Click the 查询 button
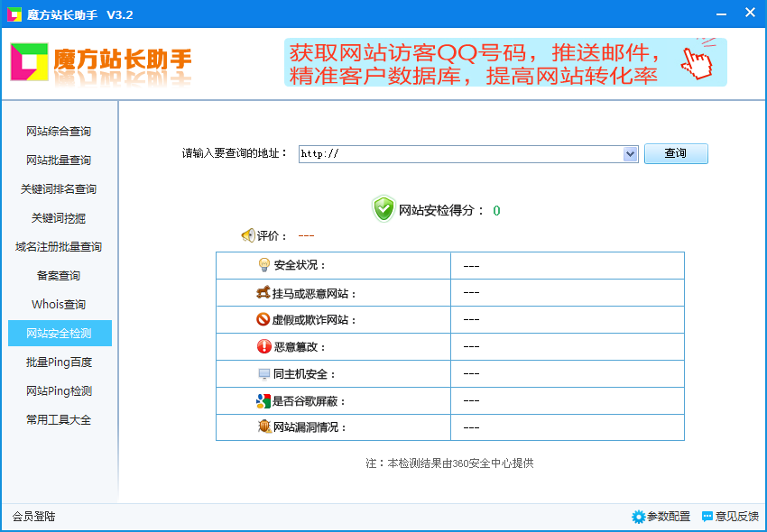The image size is (767, 532). coord(676,153)
